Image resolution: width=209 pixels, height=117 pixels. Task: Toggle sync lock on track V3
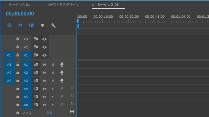[x=36, y=39]
